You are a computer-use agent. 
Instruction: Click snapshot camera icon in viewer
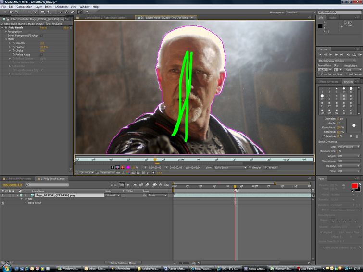click(x=118, y=173)
